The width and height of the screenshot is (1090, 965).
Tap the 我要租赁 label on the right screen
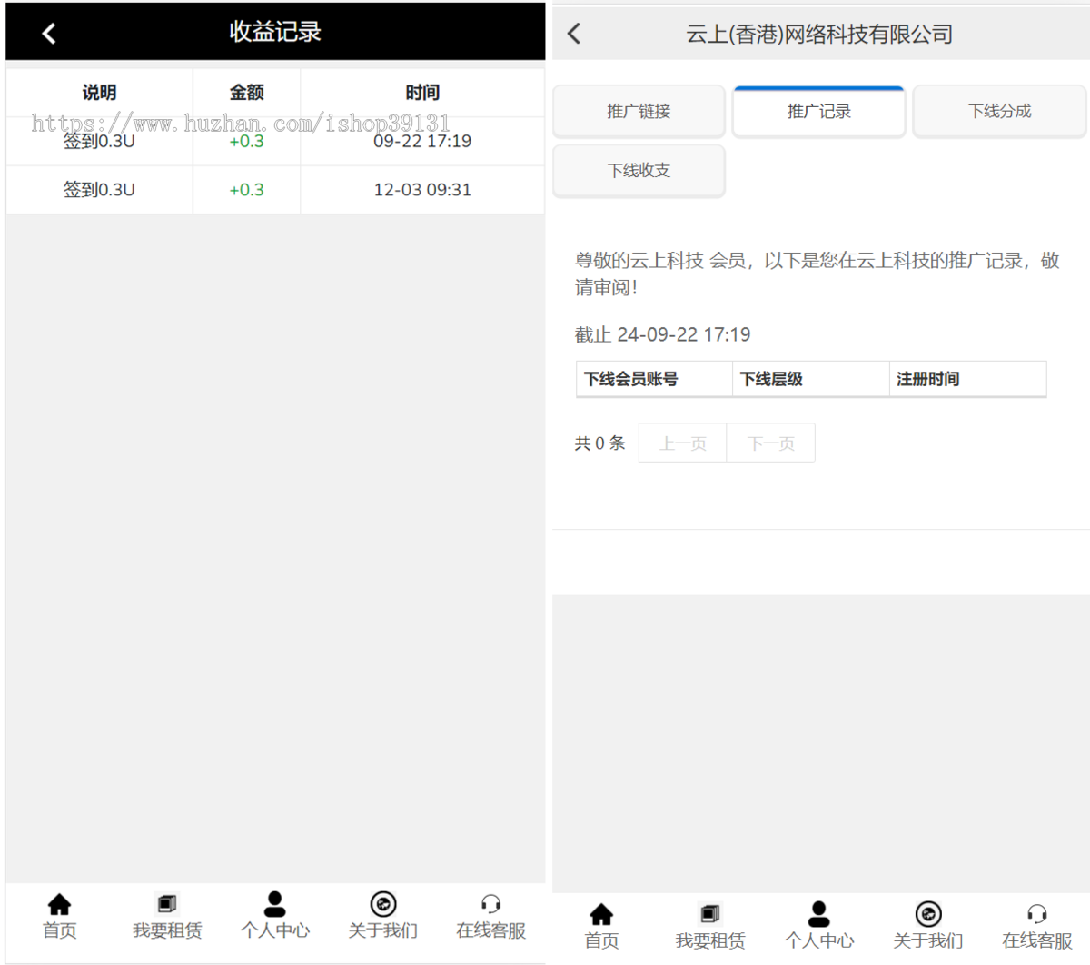point(710,940)
